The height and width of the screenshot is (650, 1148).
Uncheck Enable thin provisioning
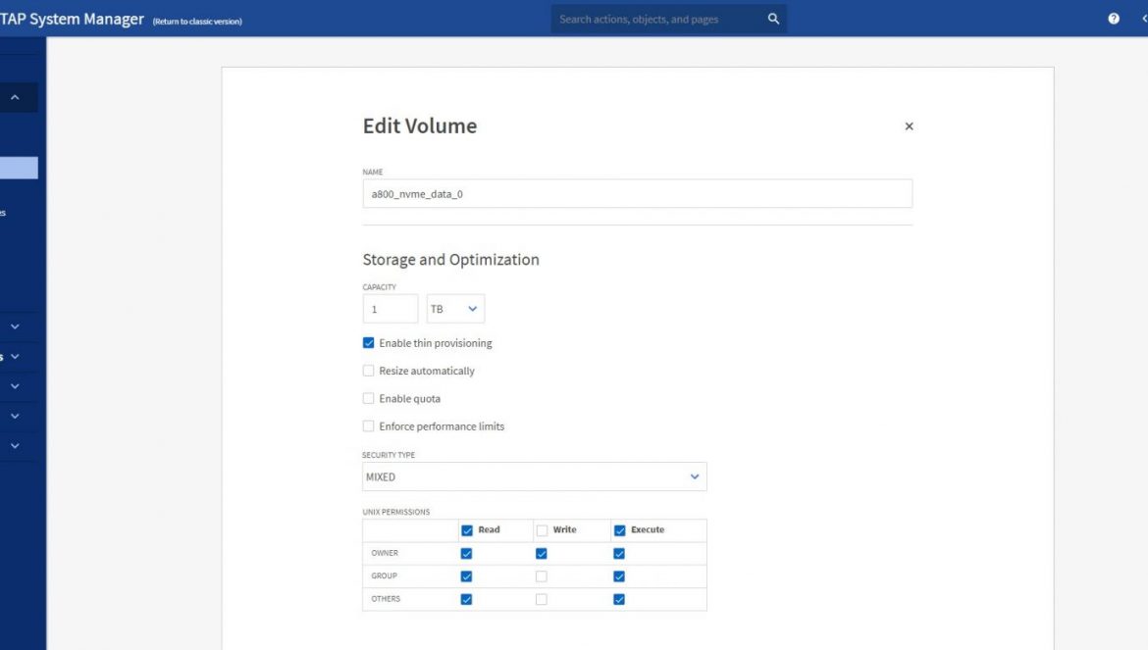pos(368,343)
